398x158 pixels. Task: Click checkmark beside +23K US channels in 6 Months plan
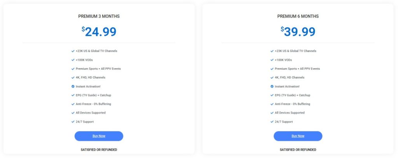[272, 51]
